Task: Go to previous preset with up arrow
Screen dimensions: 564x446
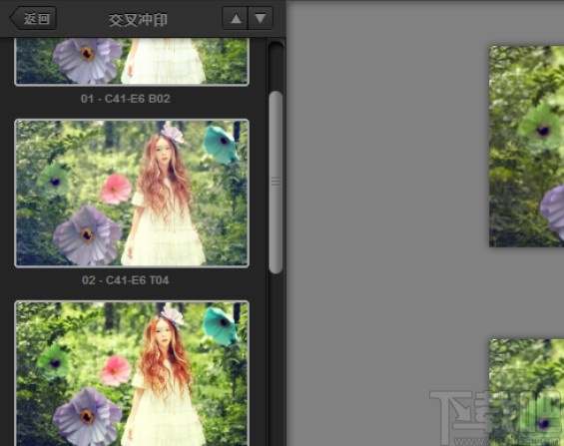Action: click(x=236, y=18)
